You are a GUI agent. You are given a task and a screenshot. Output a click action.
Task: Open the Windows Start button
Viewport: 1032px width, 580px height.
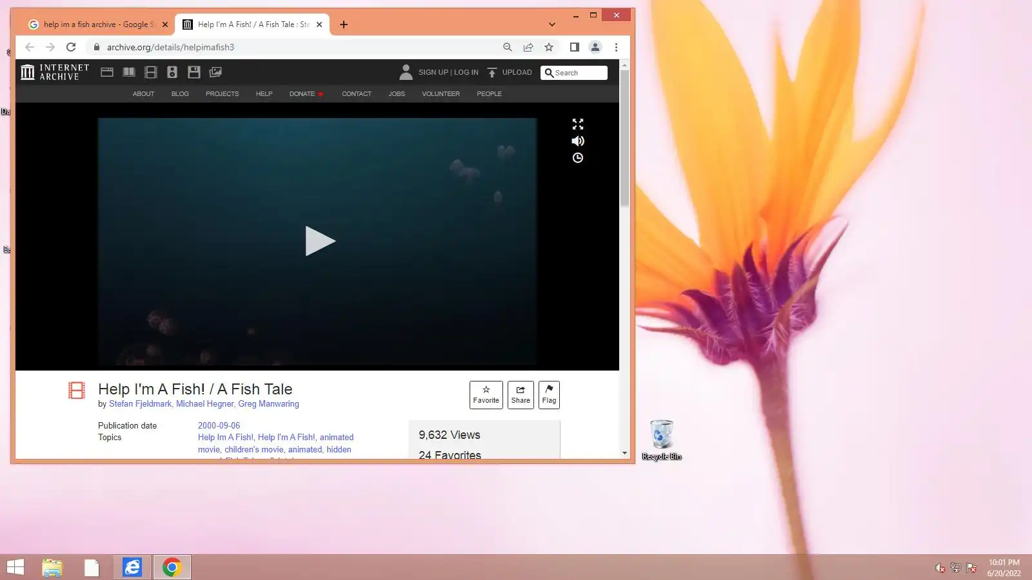(x=15, y=567)
